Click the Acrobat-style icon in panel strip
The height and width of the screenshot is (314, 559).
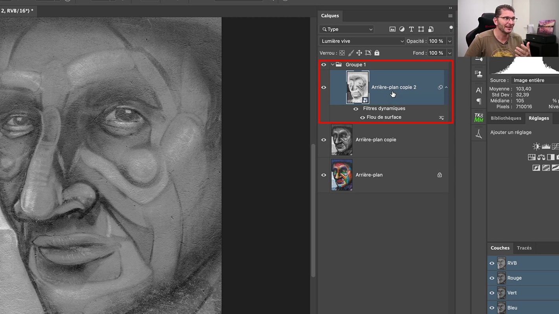coord(478,134)
